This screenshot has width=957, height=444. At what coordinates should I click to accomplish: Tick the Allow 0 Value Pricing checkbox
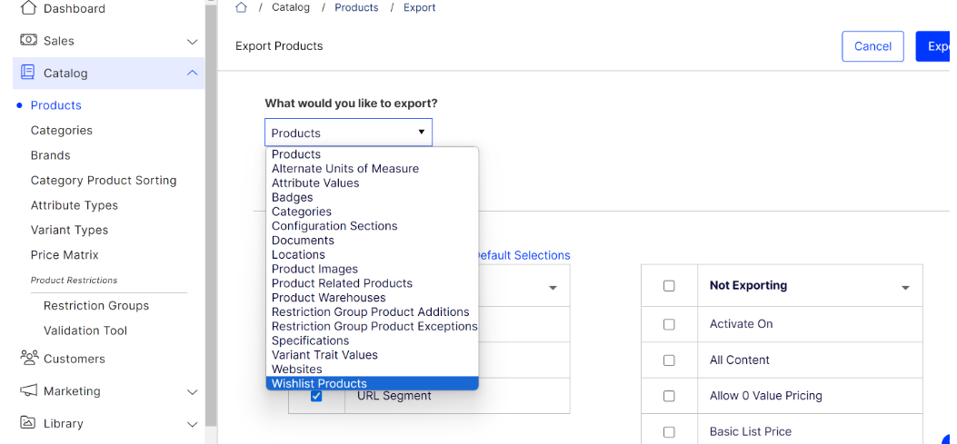point(669,396)
